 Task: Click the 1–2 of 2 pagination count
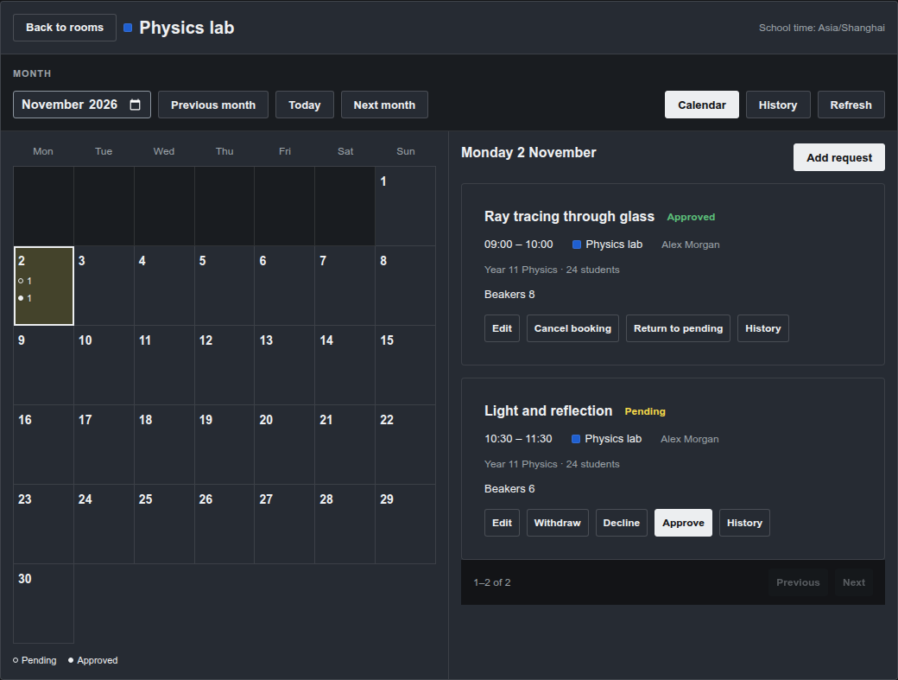tap(492, 582)
